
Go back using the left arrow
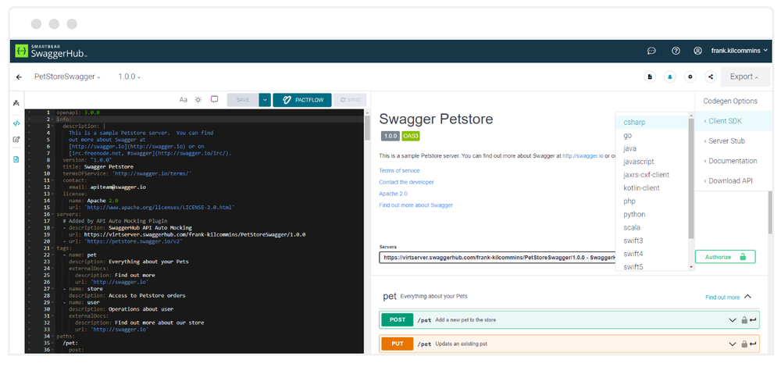tap(19, 77)
